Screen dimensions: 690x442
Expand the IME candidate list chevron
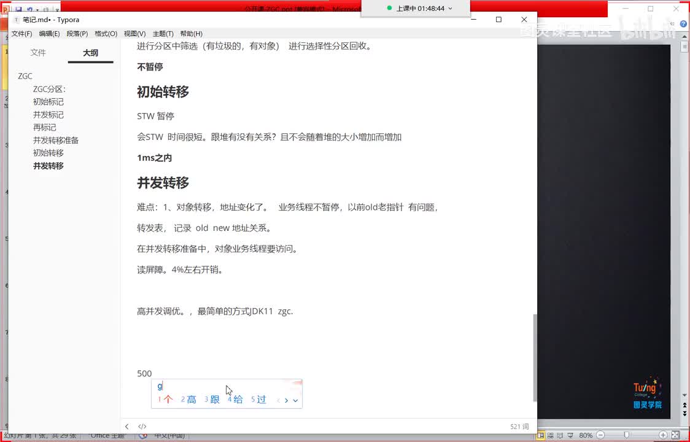point(295,400)
